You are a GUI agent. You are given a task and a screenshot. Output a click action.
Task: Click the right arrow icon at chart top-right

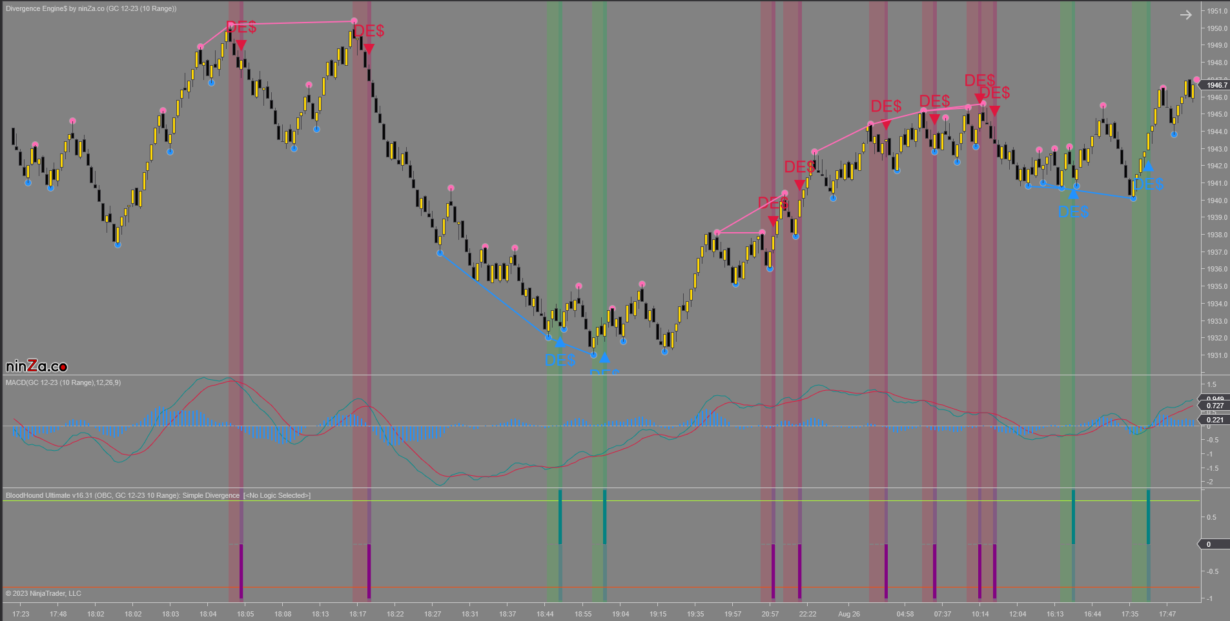coord(1185,15)
